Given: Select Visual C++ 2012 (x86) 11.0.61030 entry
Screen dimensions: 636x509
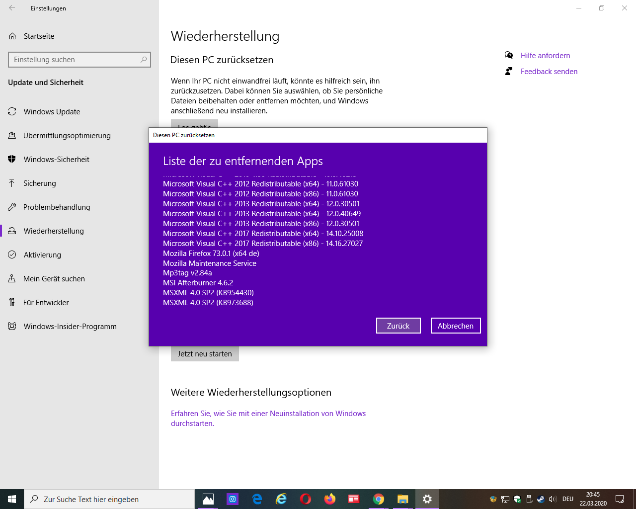Looking at the screenshot, I should point(260,194).
